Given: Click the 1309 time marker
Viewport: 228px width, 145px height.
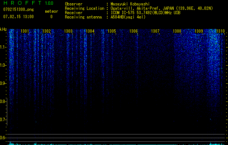Looking at the screenshot, I should point(199,31).
